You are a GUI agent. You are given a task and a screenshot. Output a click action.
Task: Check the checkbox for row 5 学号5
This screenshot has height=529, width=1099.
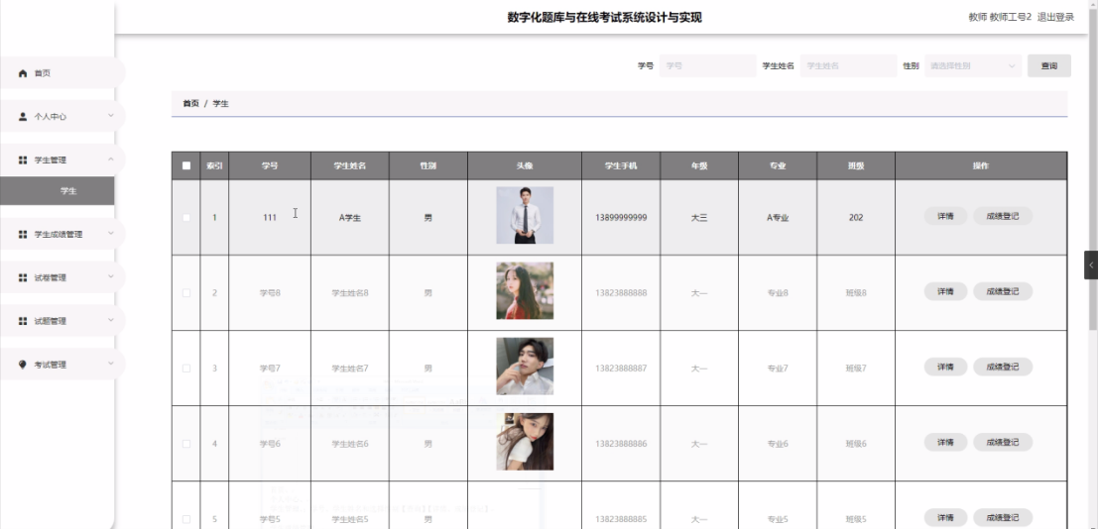pos(185,519)
